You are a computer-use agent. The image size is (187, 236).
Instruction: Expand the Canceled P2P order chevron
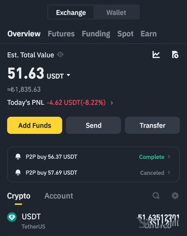[169, 173]
